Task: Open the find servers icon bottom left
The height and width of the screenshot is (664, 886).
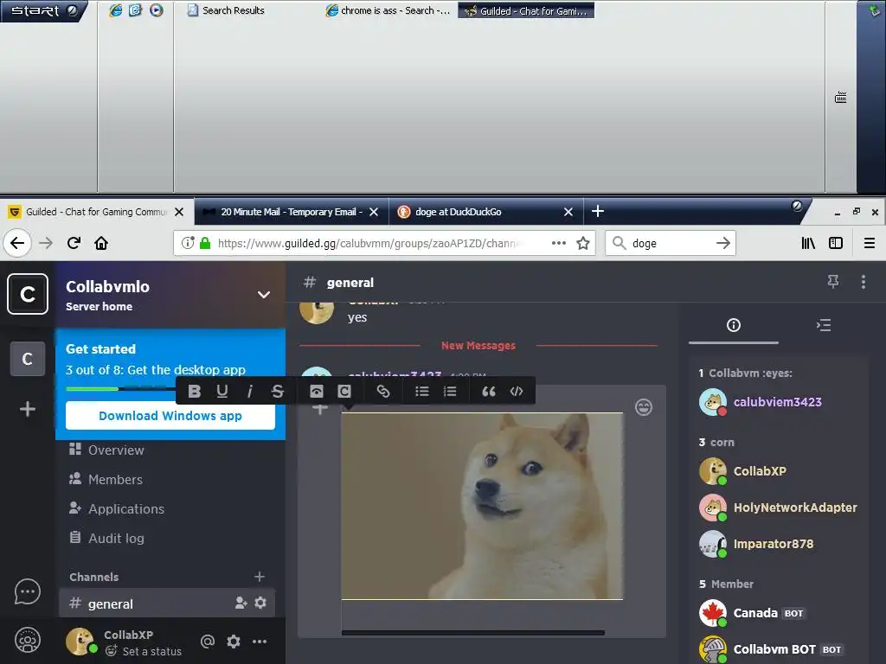Action: pyautogui.click(x=27, y=640)
